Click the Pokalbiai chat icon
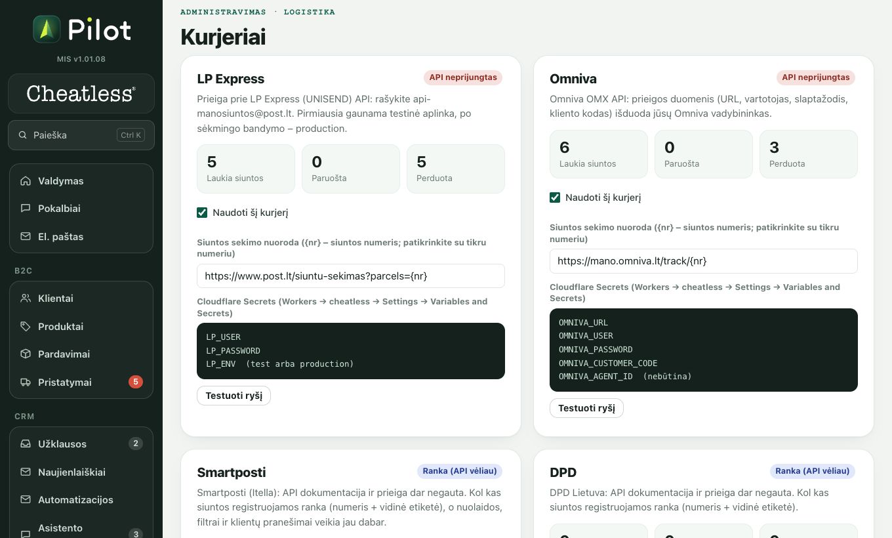This screenshot has height=538, width=892. pyautogui.click(x=26, y=209)
